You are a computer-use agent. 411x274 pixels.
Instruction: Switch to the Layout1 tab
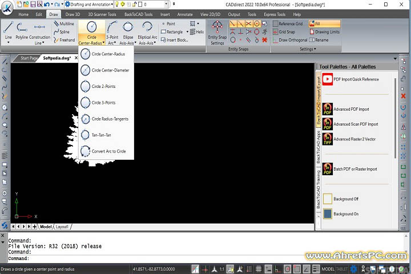[x=62, y=227]
